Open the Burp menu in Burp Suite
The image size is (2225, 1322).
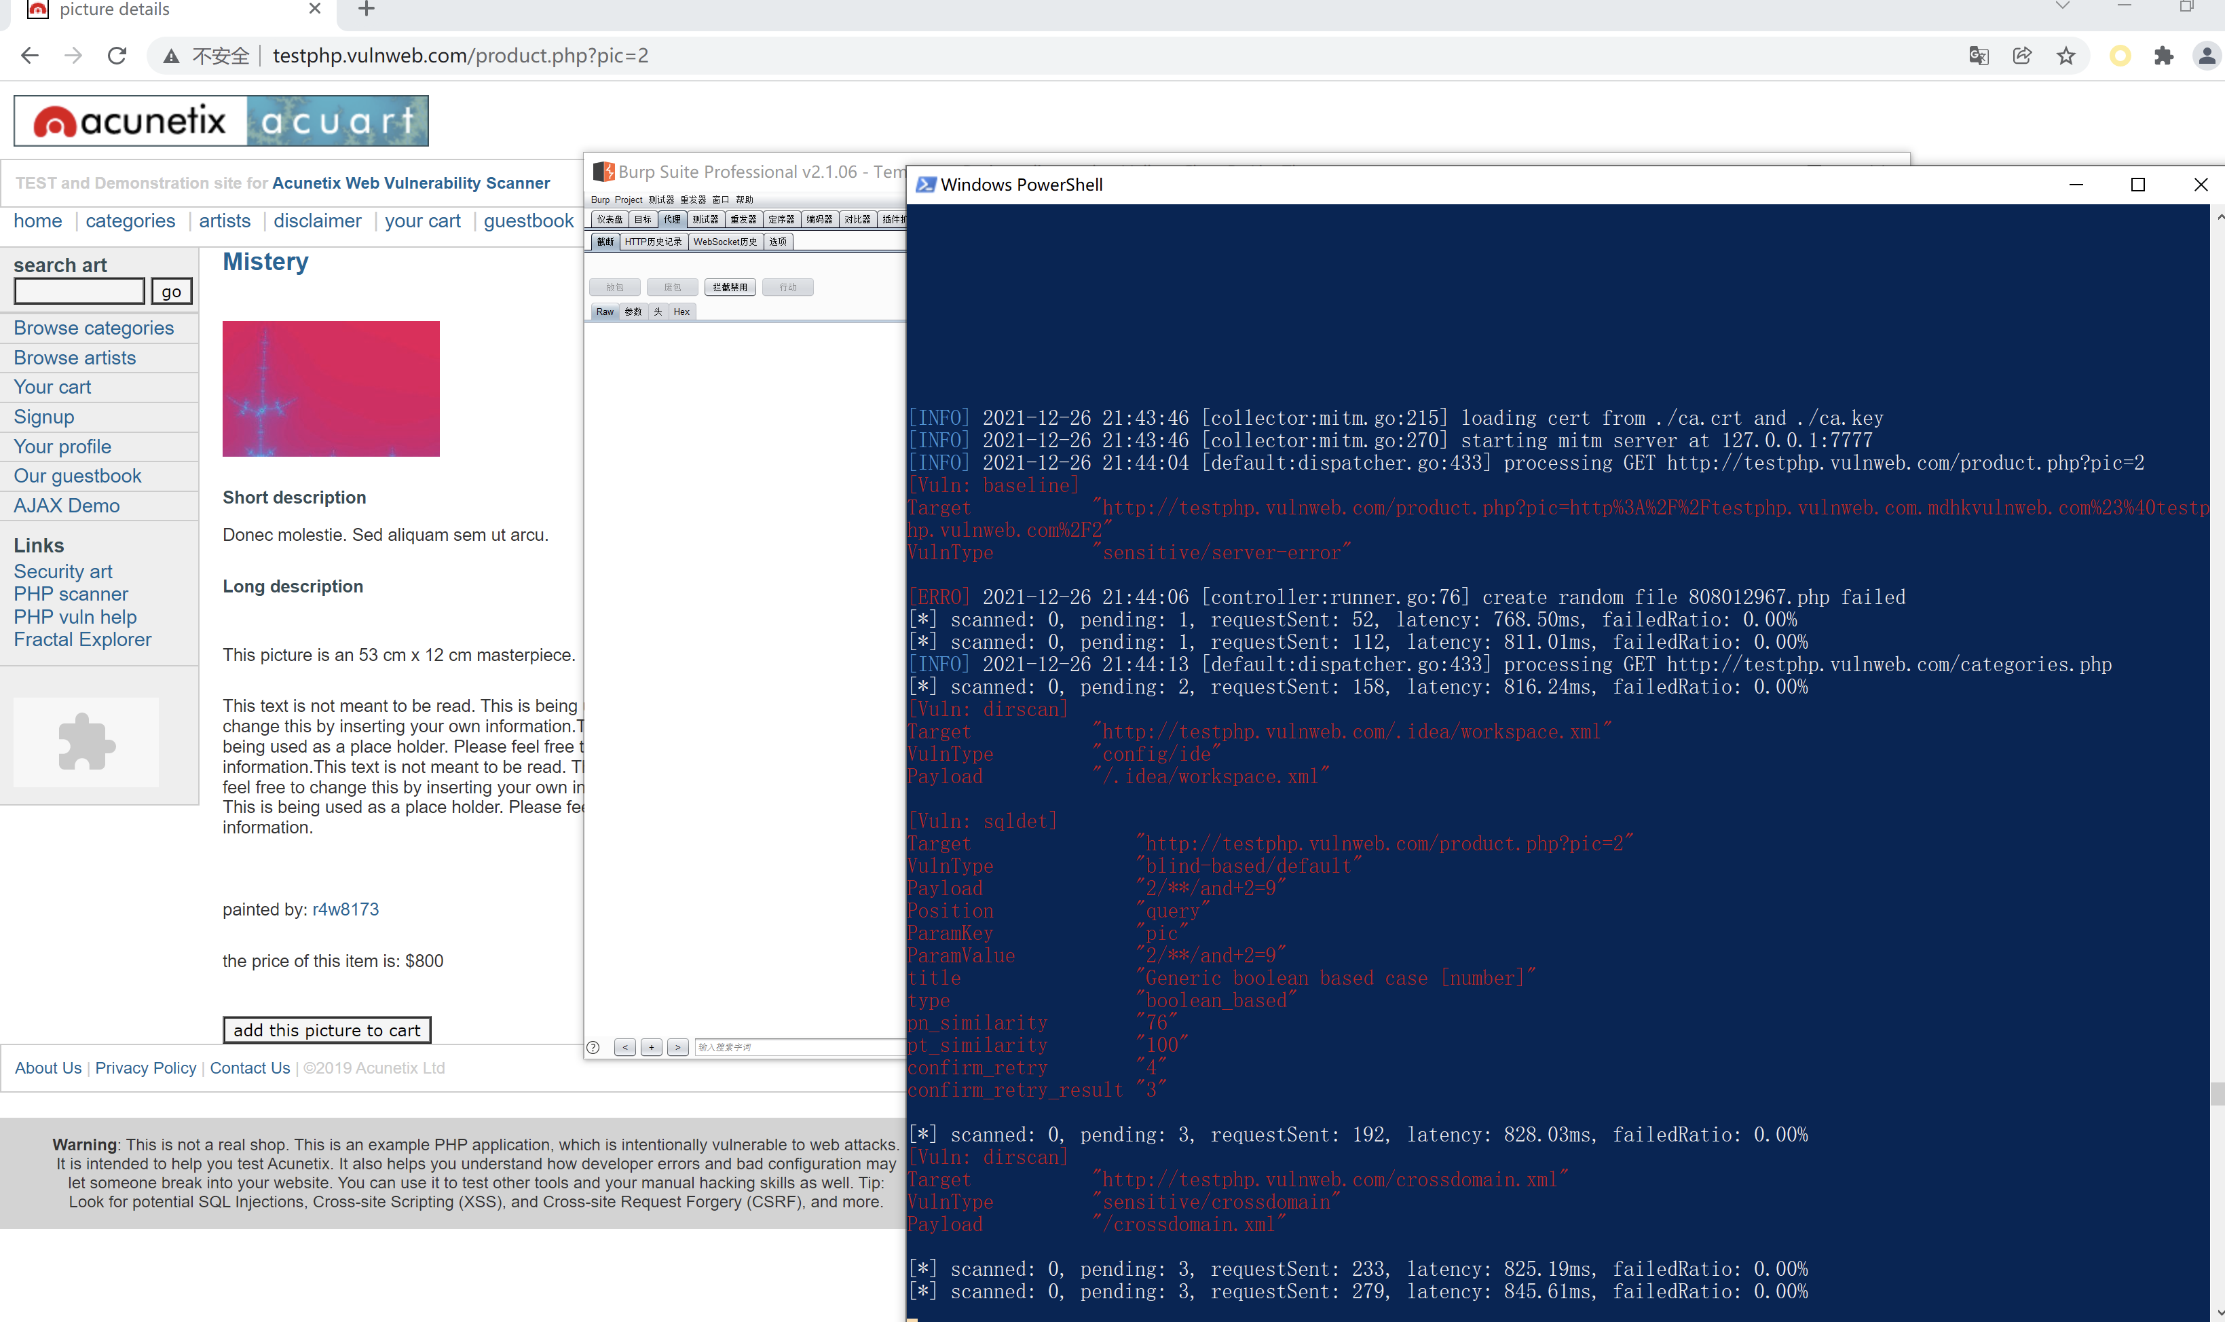(x=599, y=200)
